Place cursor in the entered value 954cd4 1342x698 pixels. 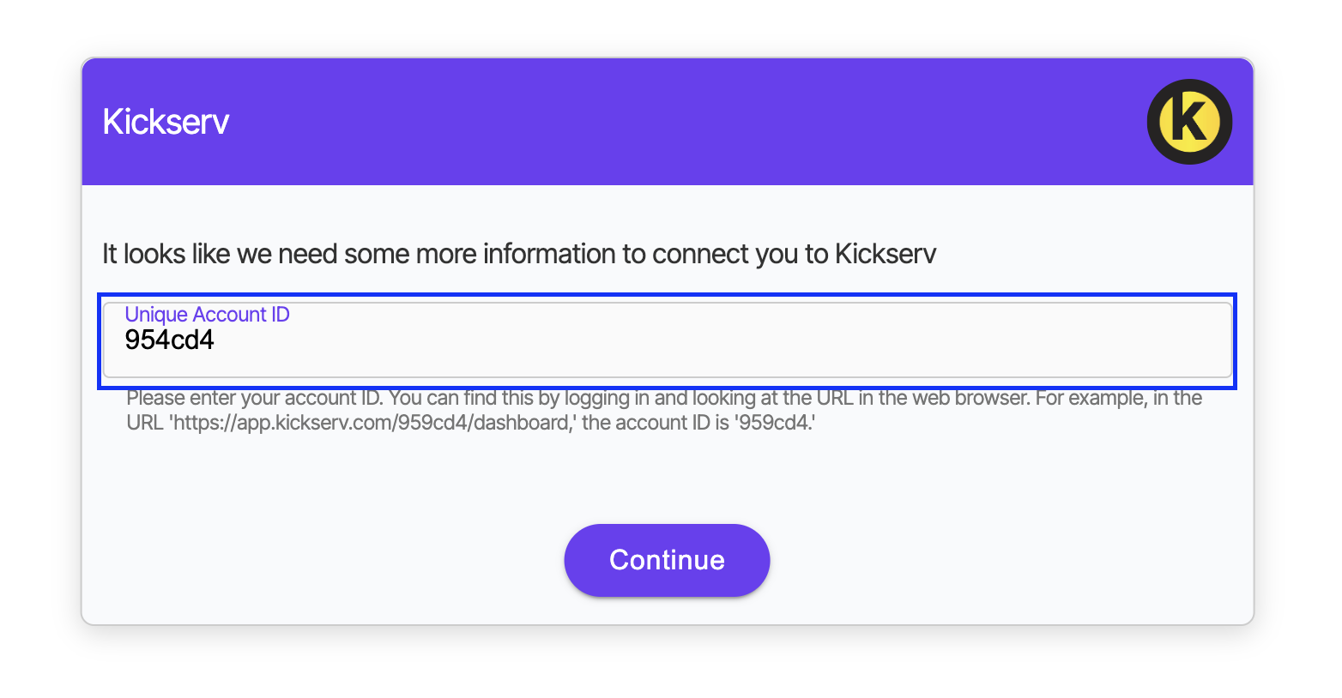[169, 340]
